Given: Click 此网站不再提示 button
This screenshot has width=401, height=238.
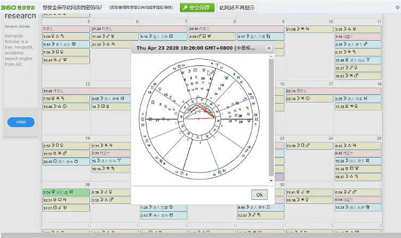Looking at the screenshot, I should coord(237,7).
